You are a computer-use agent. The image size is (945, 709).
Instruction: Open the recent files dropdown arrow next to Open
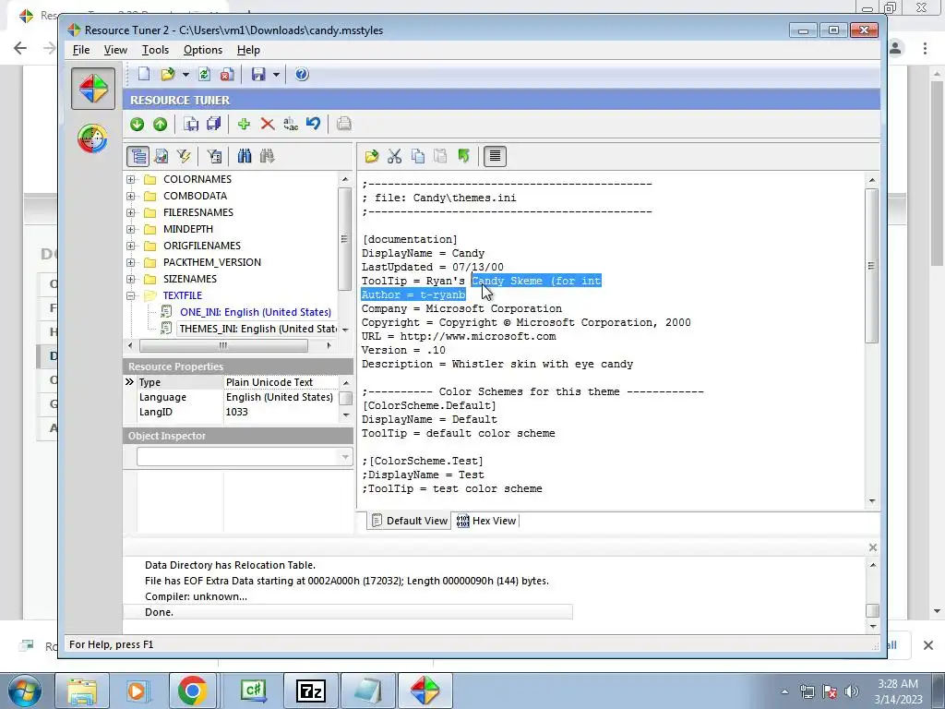[185, 75]
